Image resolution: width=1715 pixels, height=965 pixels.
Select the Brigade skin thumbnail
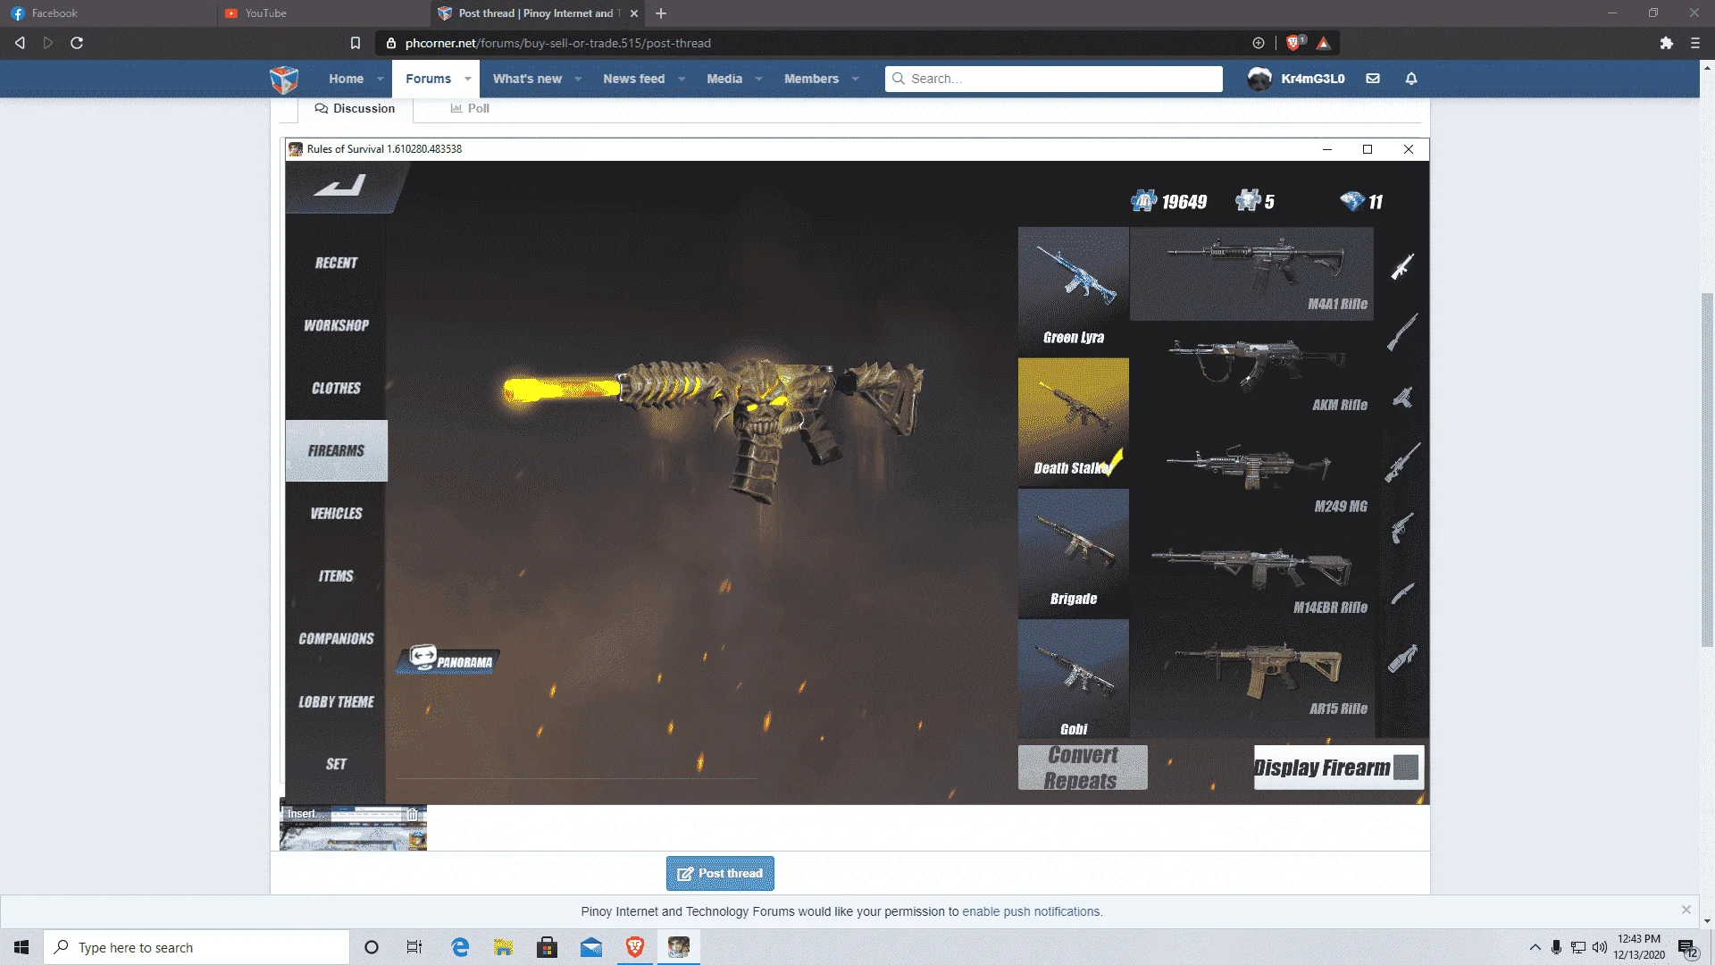(x=1074, y=553)
